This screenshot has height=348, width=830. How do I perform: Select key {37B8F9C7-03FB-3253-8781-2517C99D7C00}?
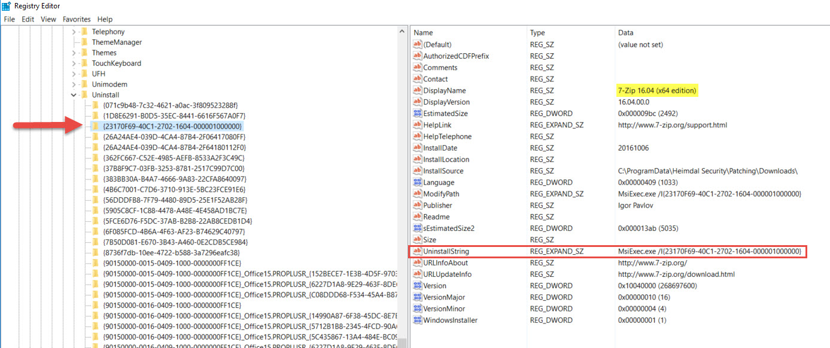click(x=174, y=169)
